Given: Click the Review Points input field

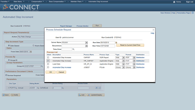Looking at the screenshot, I should [83, 88].
